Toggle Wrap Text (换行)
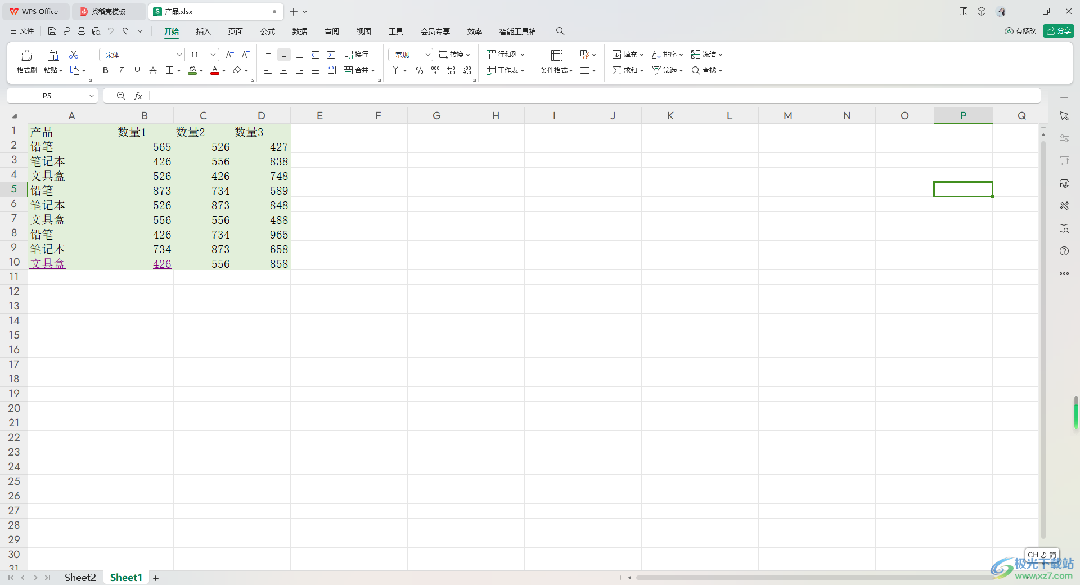This screenshot has height=585, width=1080. coord(356,55)
